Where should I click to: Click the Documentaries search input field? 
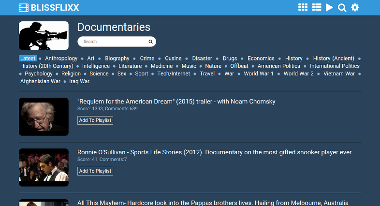coord(117,42)
